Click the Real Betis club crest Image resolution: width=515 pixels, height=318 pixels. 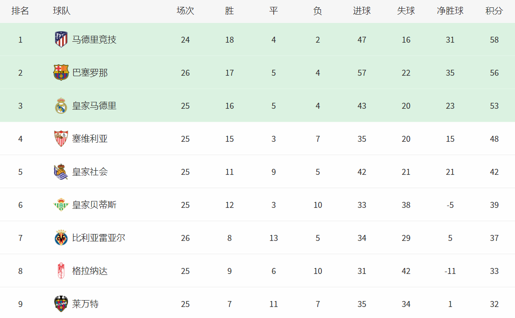[61, 205]
